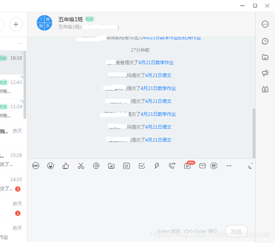Click the plus button to add new
This screenshot has height=243, width=275.
point(16,24)
